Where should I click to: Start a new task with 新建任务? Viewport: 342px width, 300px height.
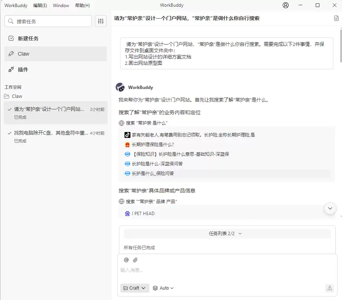pos(28,38)
